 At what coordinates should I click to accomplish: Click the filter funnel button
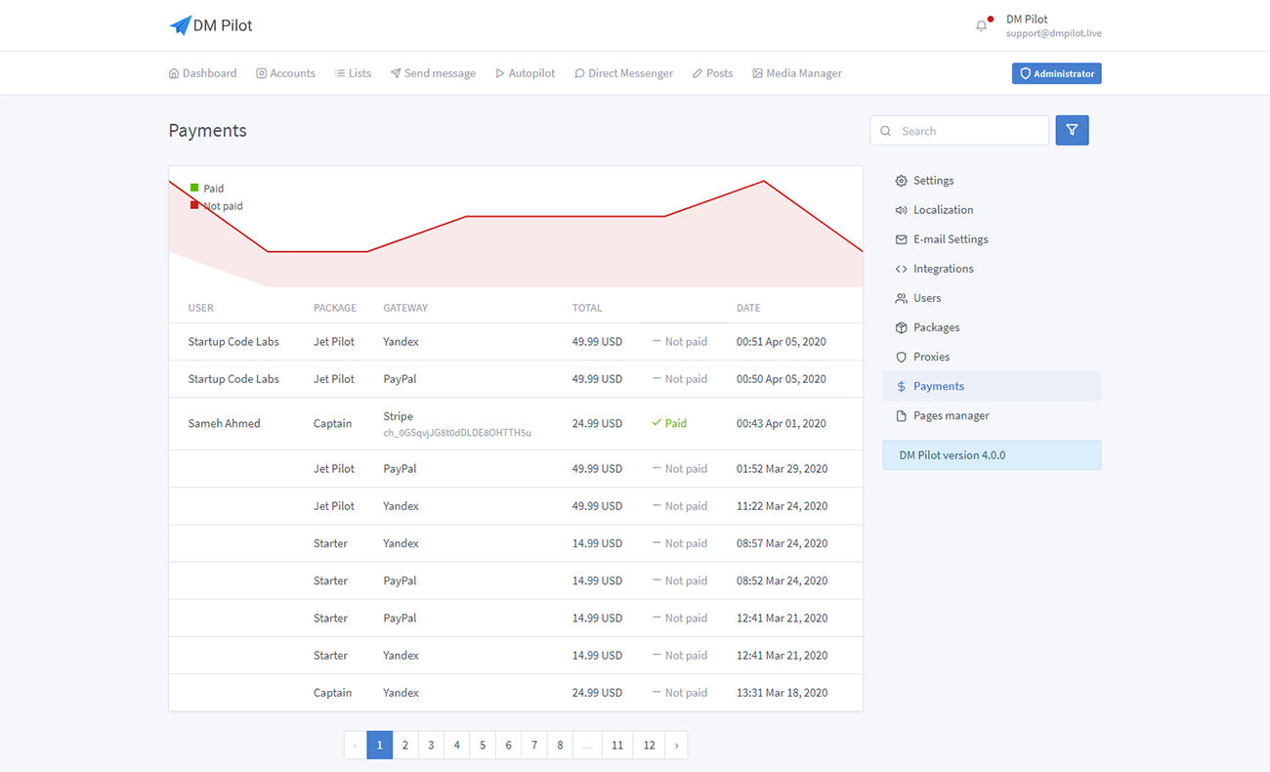[1072, 130]
